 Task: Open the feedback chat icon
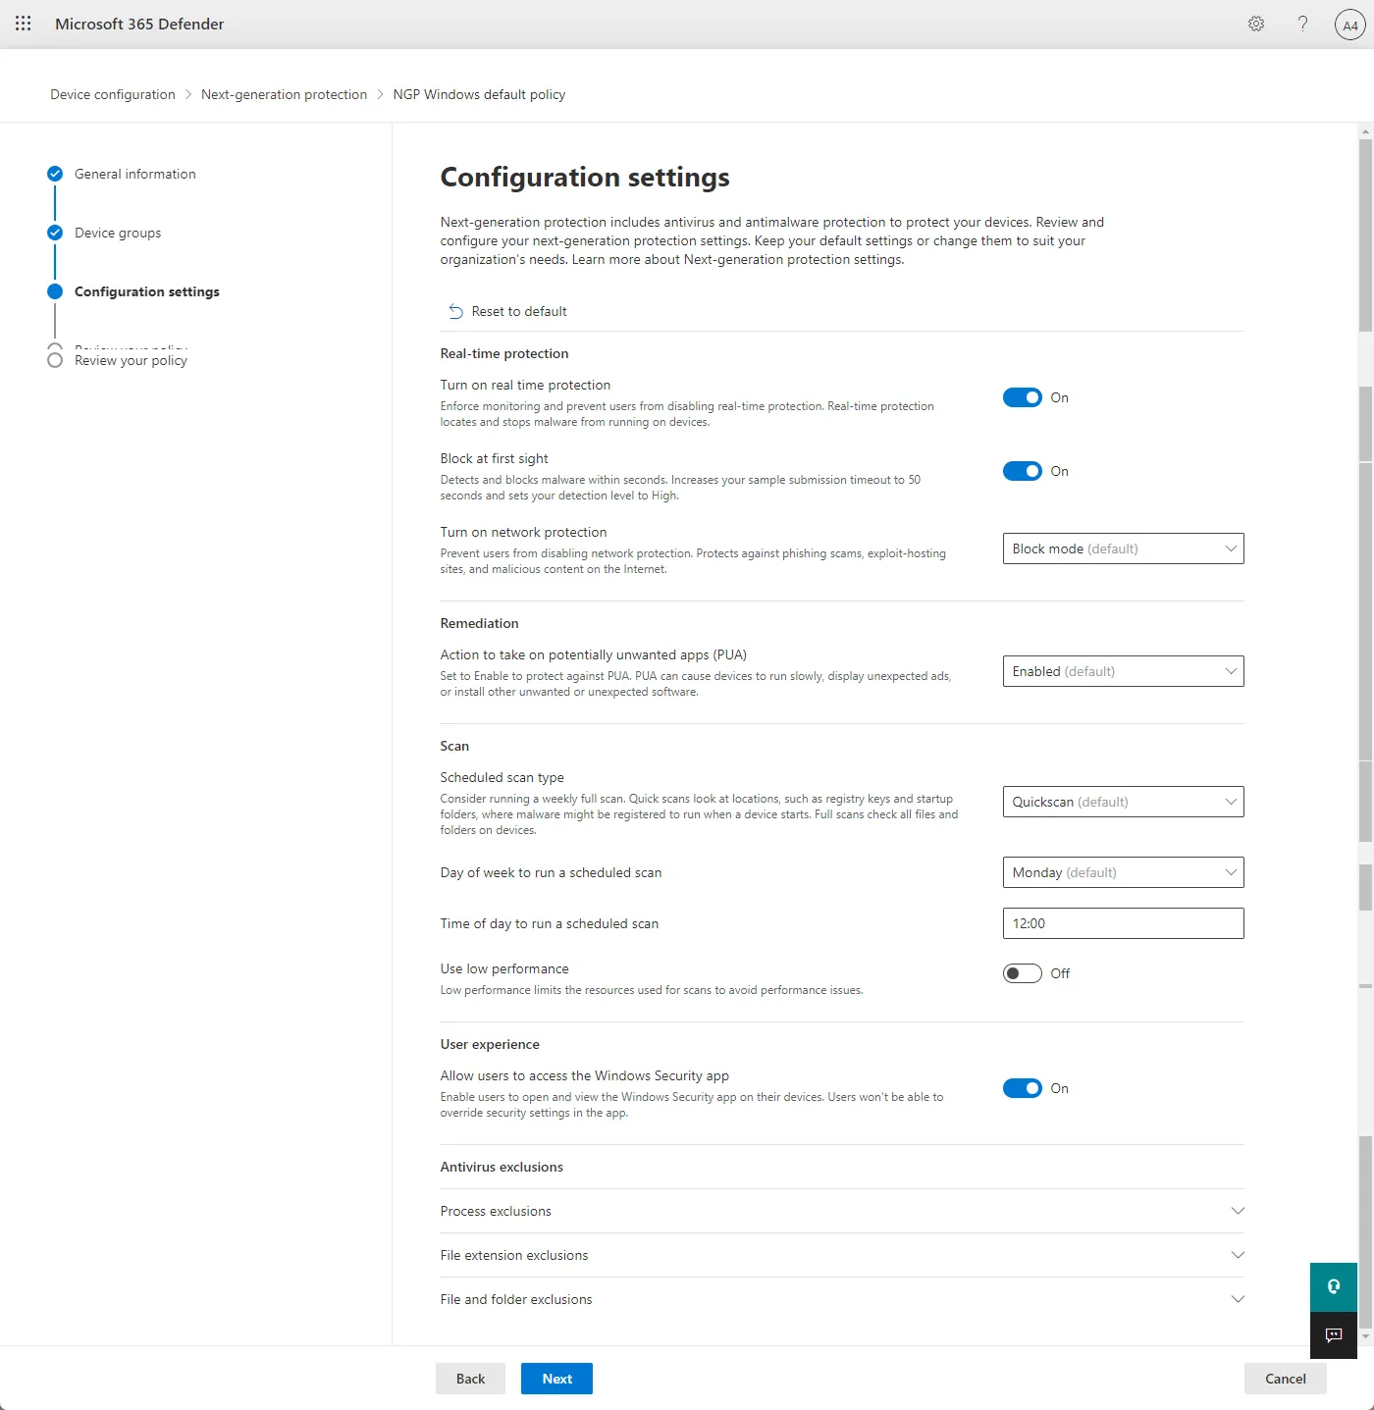pyautogui.click(x=1334, y=1334)
